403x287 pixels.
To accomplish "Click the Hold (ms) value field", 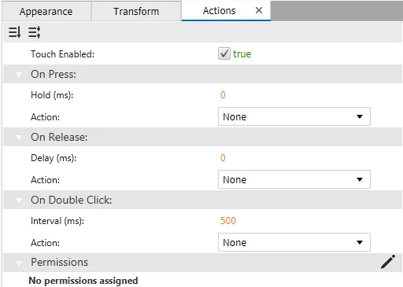I will click(223, 95).
